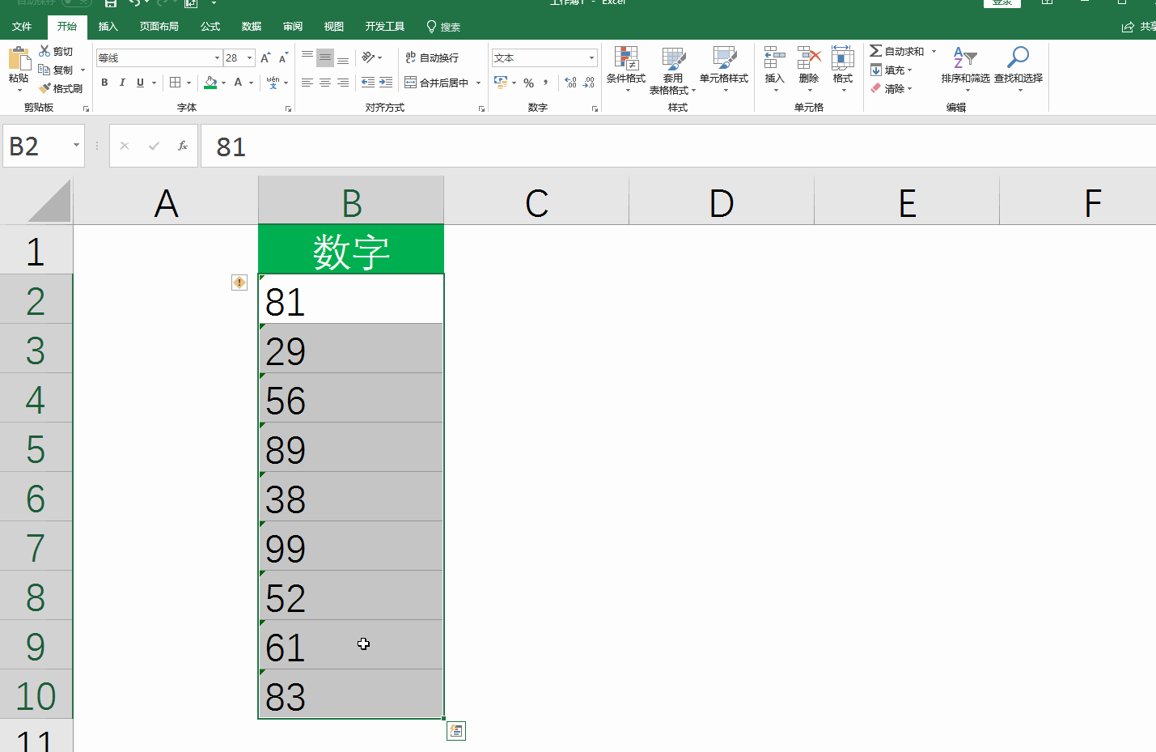Click the Paste (粘贴) clipboard icon

point(18,58)
